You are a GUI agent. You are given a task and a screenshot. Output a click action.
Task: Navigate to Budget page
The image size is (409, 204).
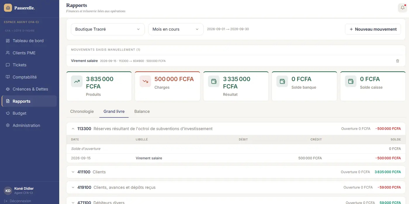[x=29, y=113]
